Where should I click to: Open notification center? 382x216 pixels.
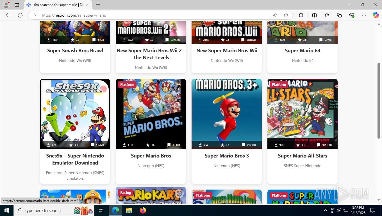(x=373, y=210)
